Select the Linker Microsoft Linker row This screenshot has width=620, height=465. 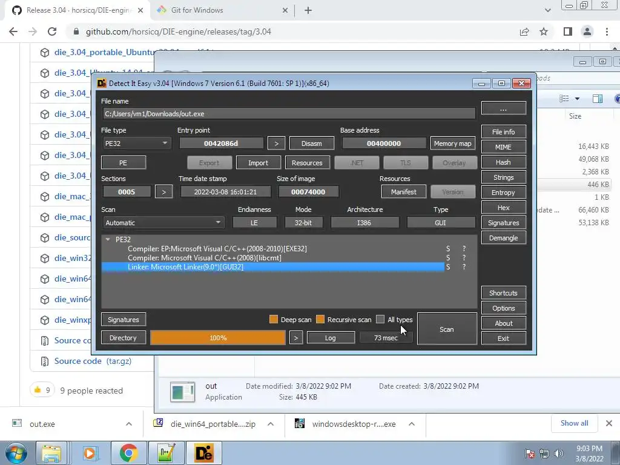(x=273, y=267)
